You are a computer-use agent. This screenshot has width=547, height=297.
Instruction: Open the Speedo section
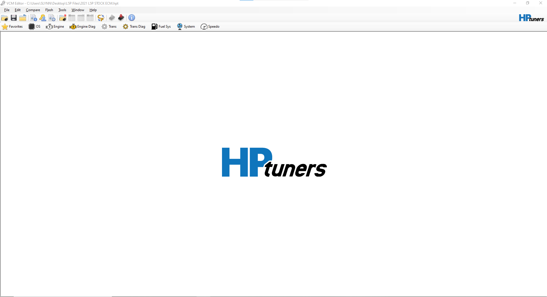[x=210, y=27]
